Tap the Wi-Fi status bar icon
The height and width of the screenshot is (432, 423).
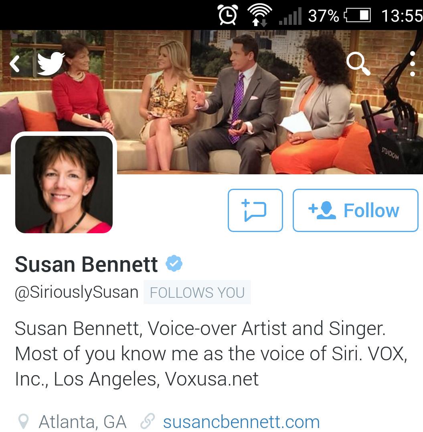(x=259, y=15)
